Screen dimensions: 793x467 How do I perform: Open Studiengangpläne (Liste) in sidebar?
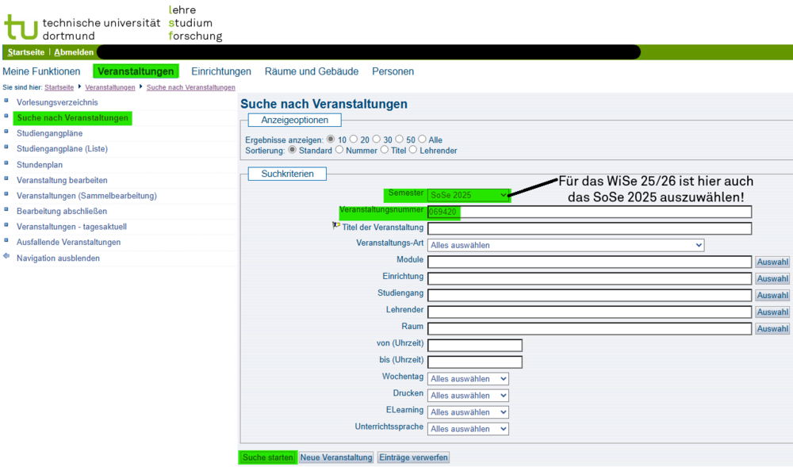click(x=62, y=148)
